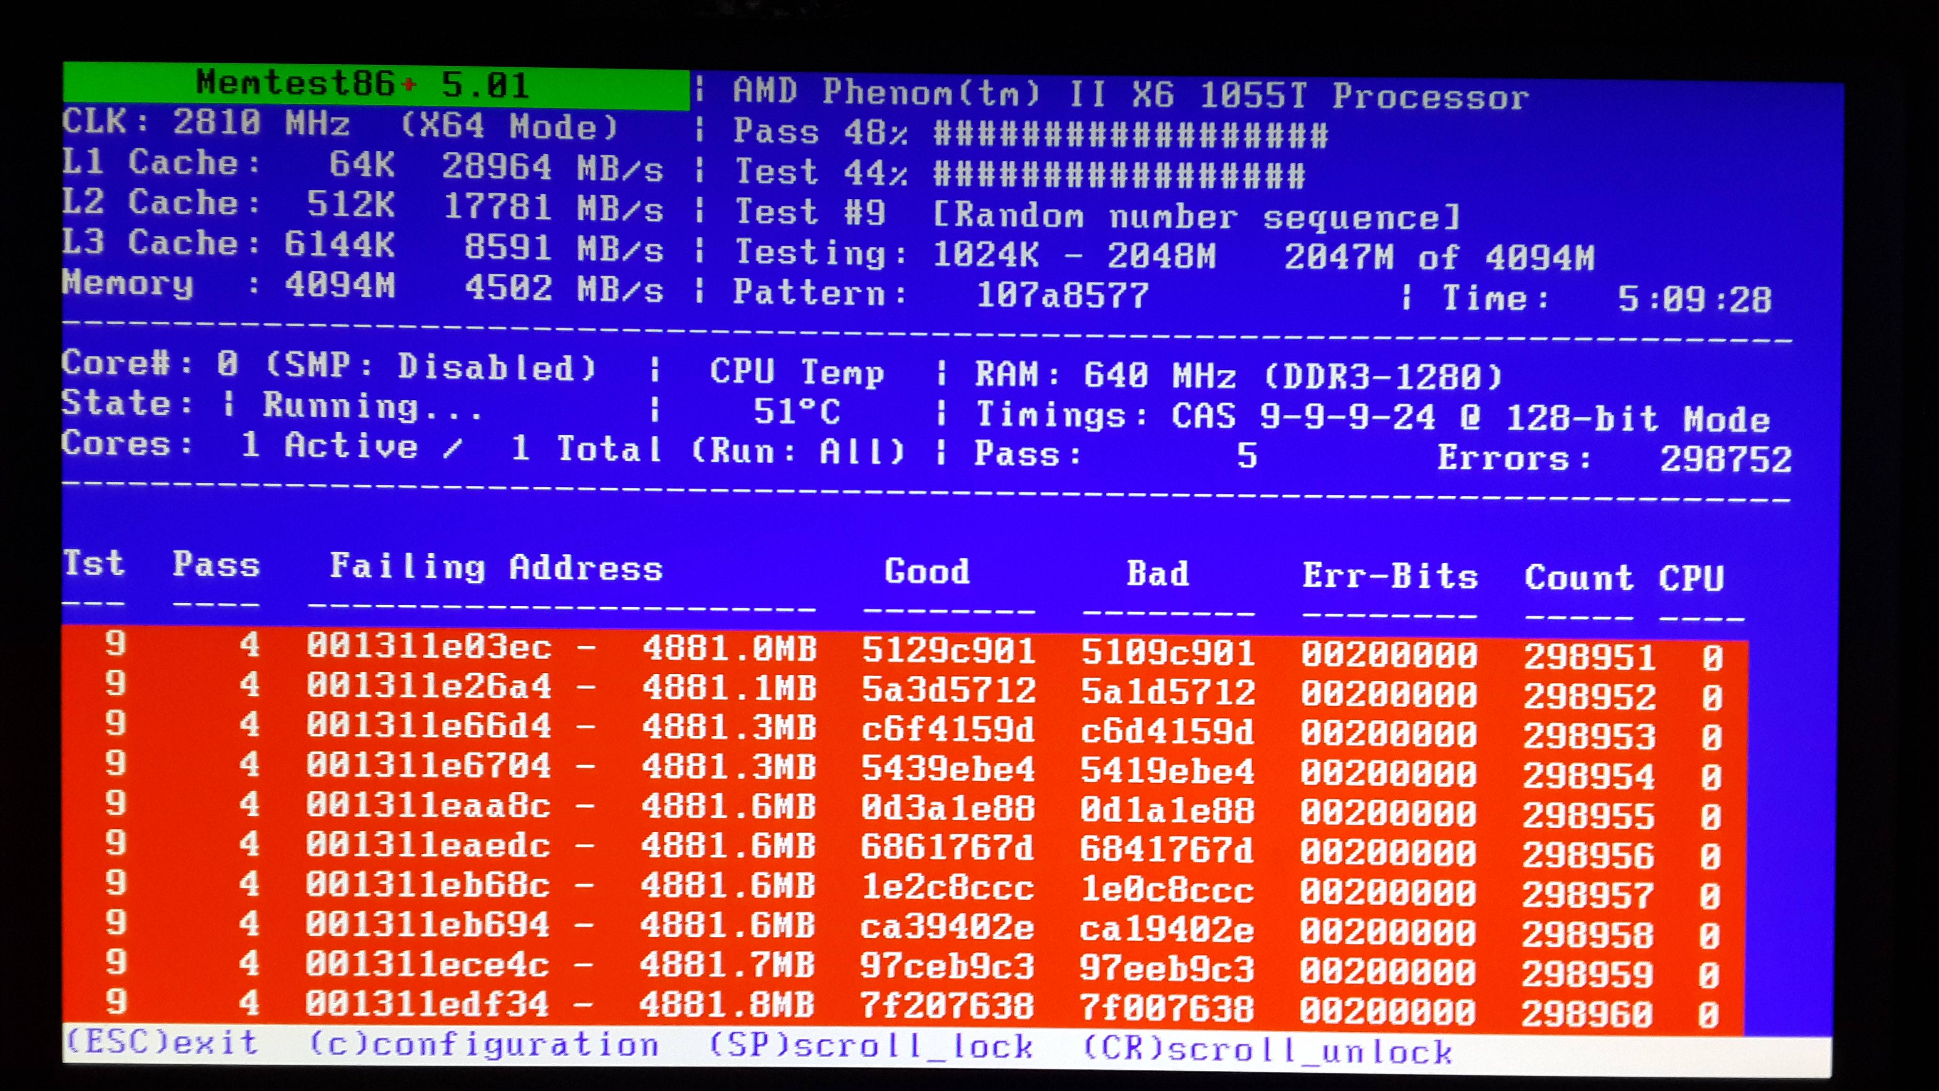Click the CPU column header
Viewport: 1939px width, 1091px height.
(x=1691, y=579)
